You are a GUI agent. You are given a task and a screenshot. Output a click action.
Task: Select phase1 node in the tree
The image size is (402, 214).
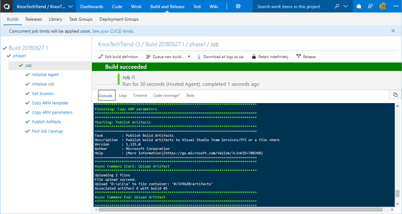tap(20, 56)
